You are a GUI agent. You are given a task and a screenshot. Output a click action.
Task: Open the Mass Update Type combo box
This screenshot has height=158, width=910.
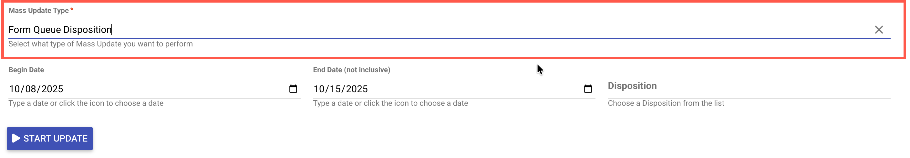(424, 30)
